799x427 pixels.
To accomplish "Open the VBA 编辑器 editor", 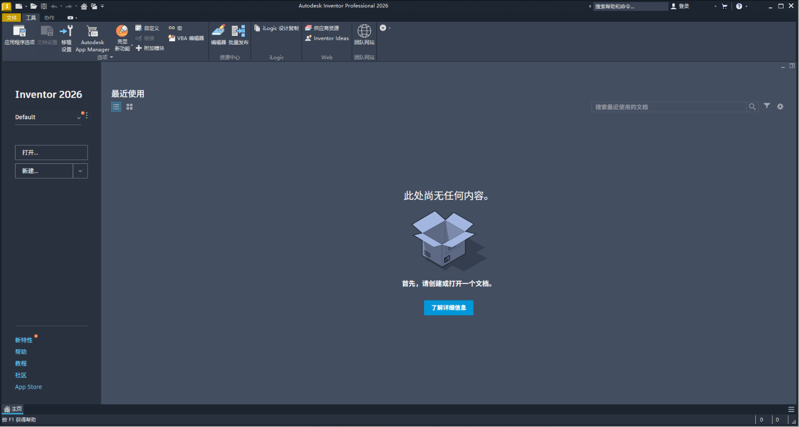I will (x=186, y=38).
